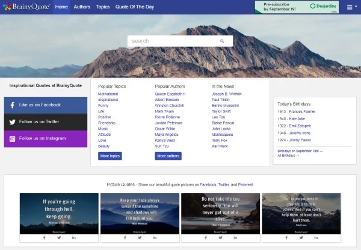The height and width of the screenshot is (250, 361).
Task: Click the Twitter bird icon in Follow button
Action: (13, 122)
